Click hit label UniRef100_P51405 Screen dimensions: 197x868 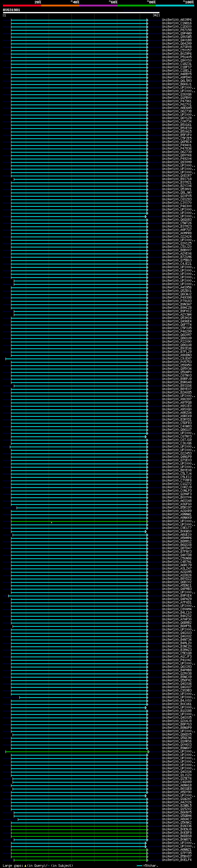177,57
